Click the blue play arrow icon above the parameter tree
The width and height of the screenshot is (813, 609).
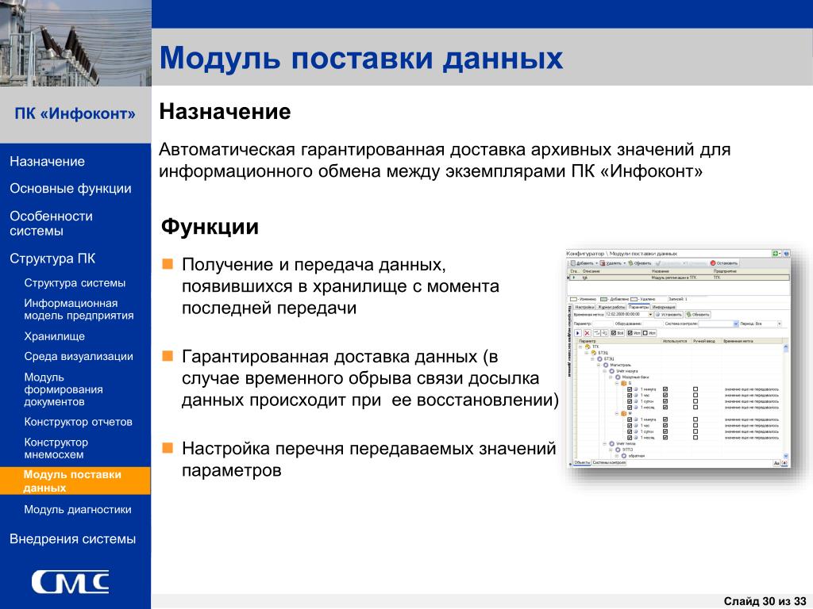[578, 333]
